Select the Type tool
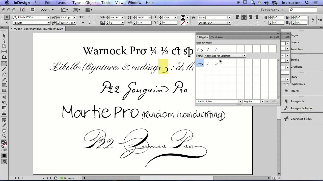This screenshot has height=181, width=323. (x=4, y=64)
